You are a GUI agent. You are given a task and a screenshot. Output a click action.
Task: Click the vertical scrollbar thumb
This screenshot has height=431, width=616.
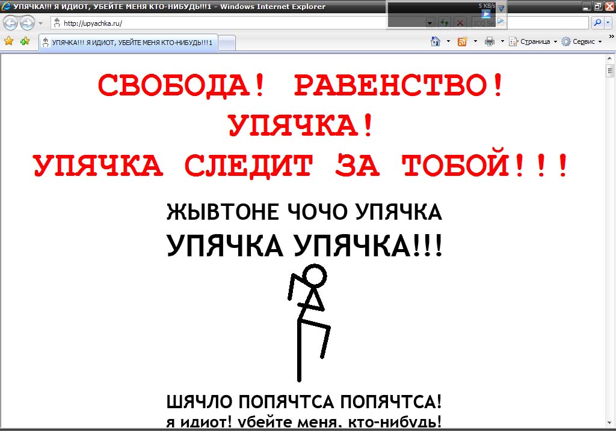tap(610, 71)
